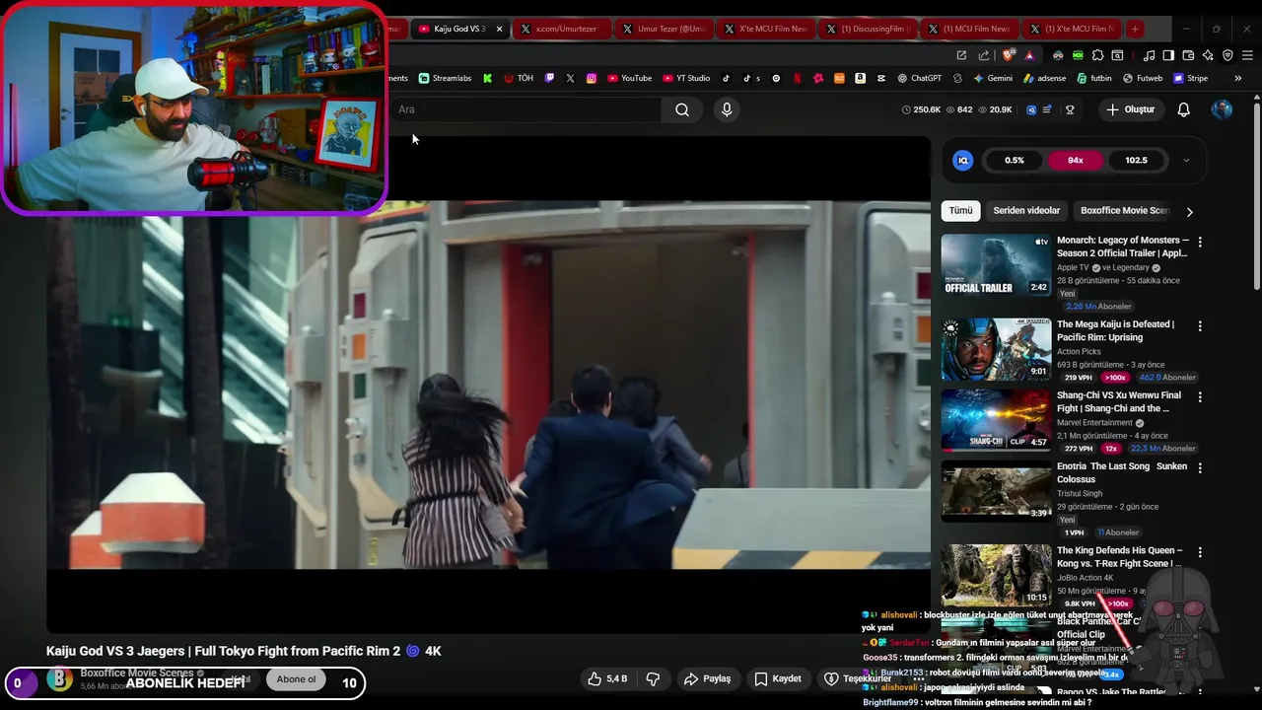Click the Abone ol subscribe button
1262x710 pixels.
click(296, 679)
